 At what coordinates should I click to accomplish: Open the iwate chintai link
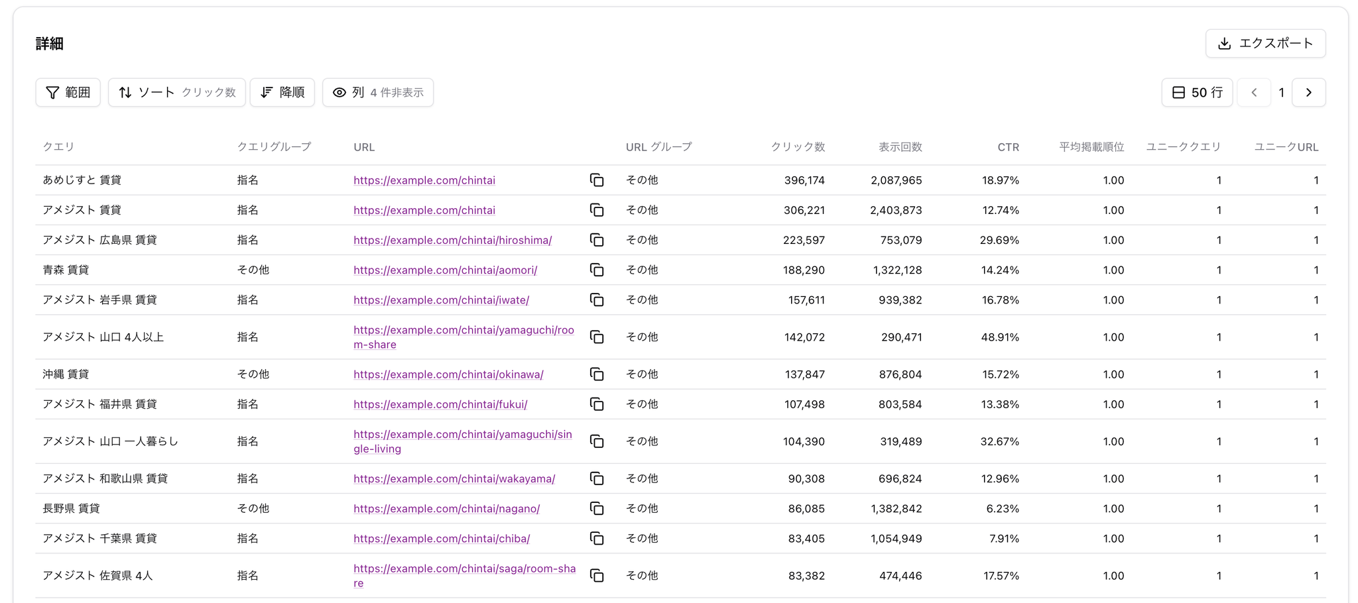[x=442, y=300]
